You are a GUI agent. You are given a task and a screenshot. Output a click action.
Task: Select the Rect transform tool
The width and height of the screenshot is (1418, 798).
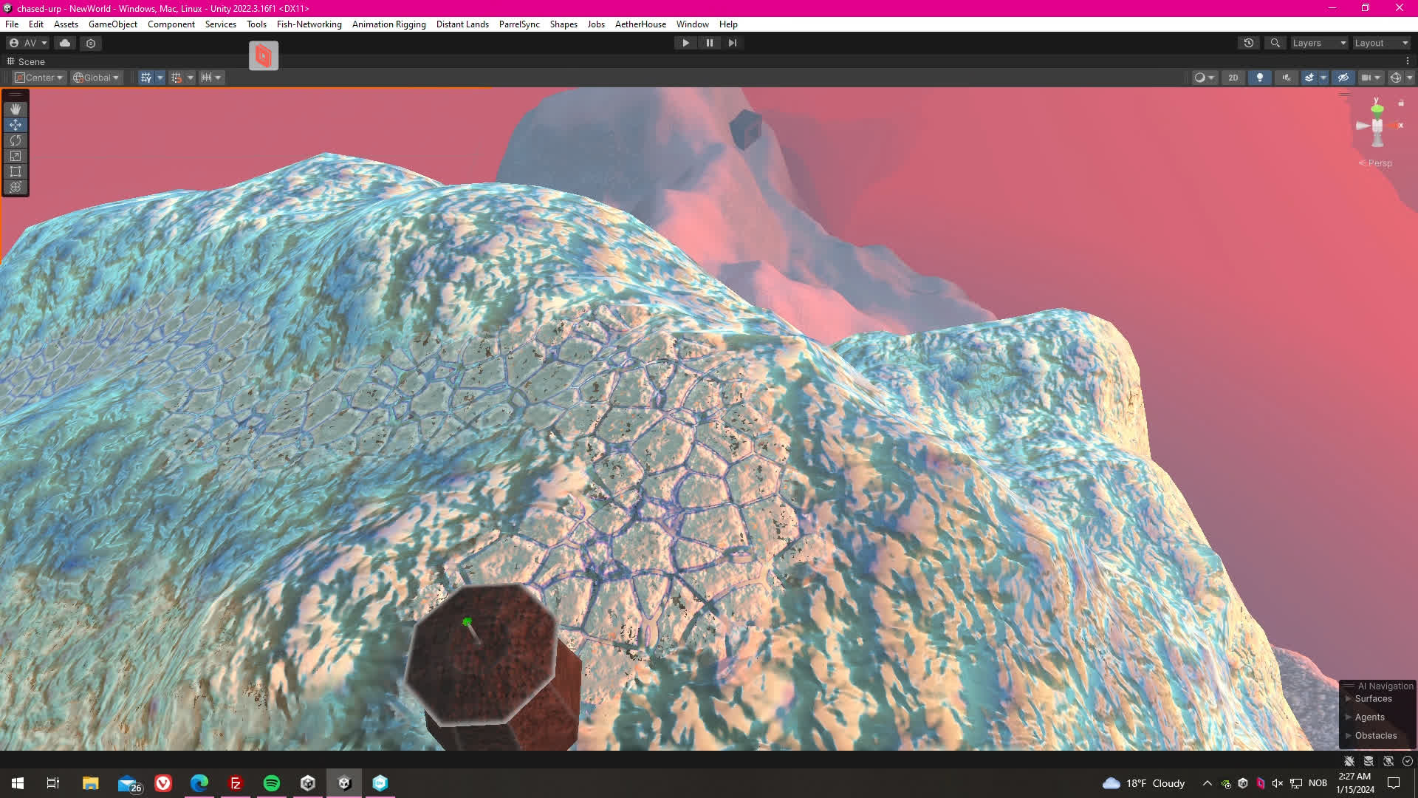15,171
